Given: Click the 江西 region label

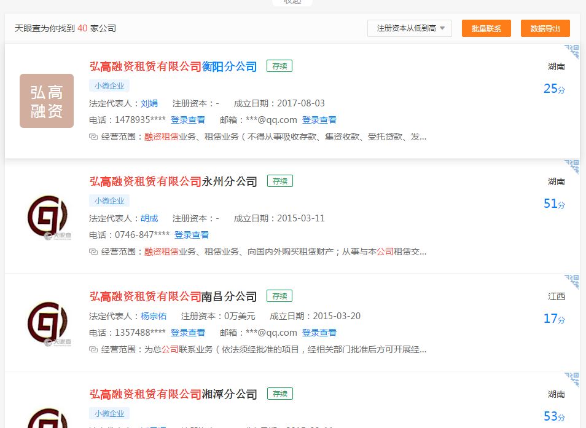Looking at the screenshot, I should coord(556,296).
